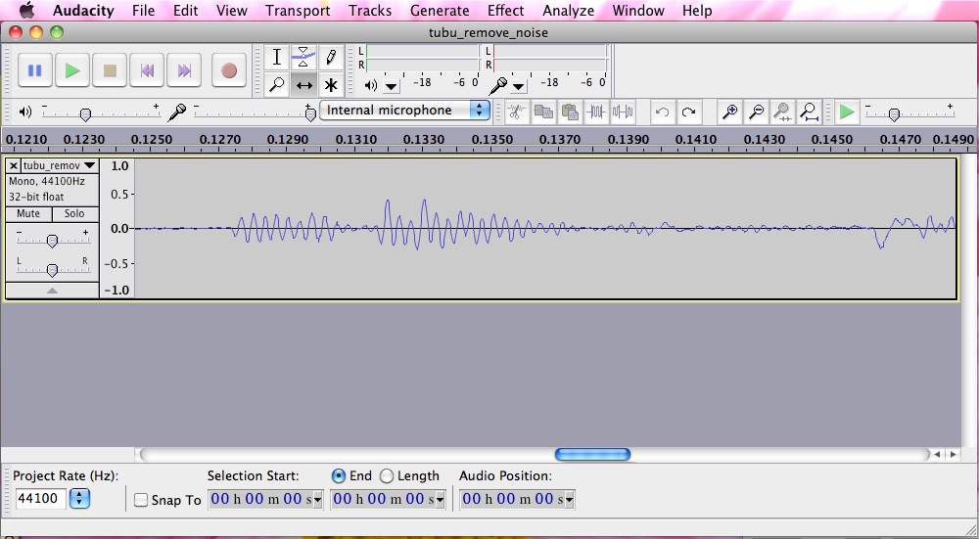This screenshot has width=979, height=539.
Task: Click the Silence audio icon
Action: (x=623, y=112)
